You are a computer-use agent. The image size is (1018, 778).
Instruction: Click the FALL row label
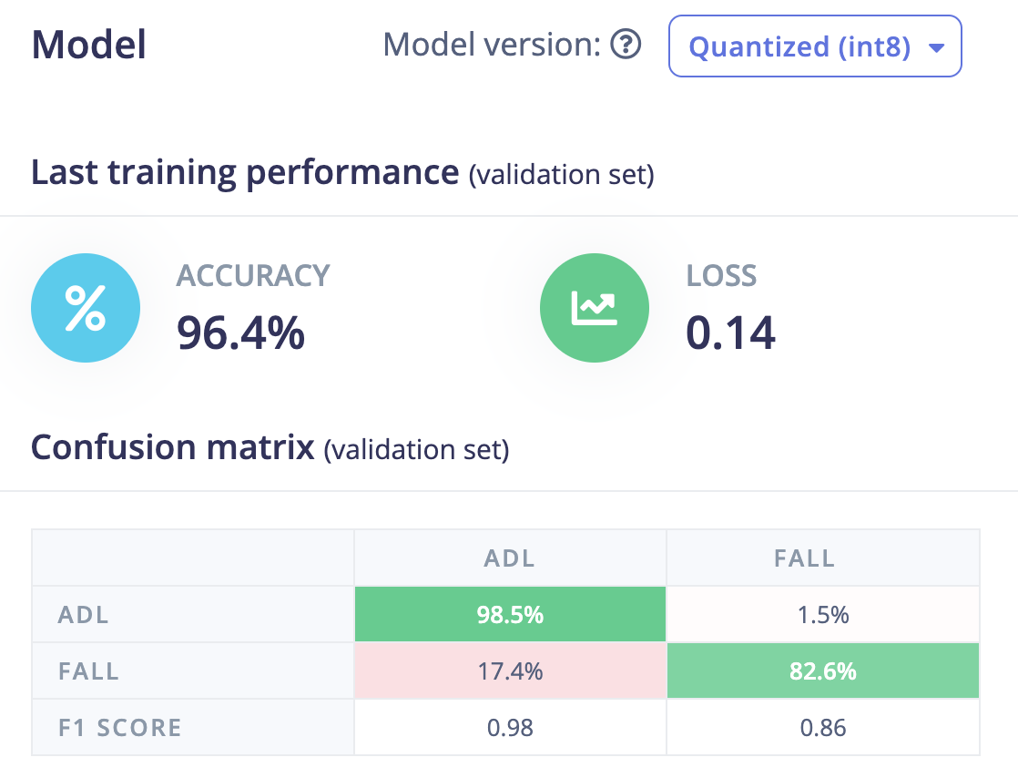[89, 671]
